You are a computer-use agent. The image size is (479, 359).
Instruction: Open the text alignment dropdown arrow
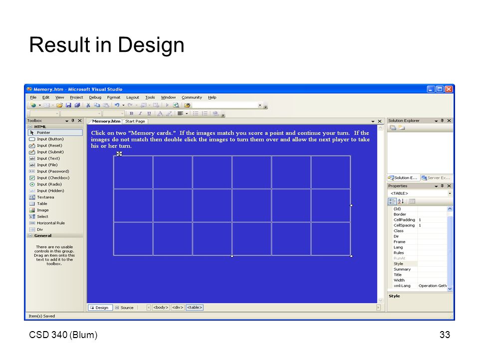(x=187, y=114)
